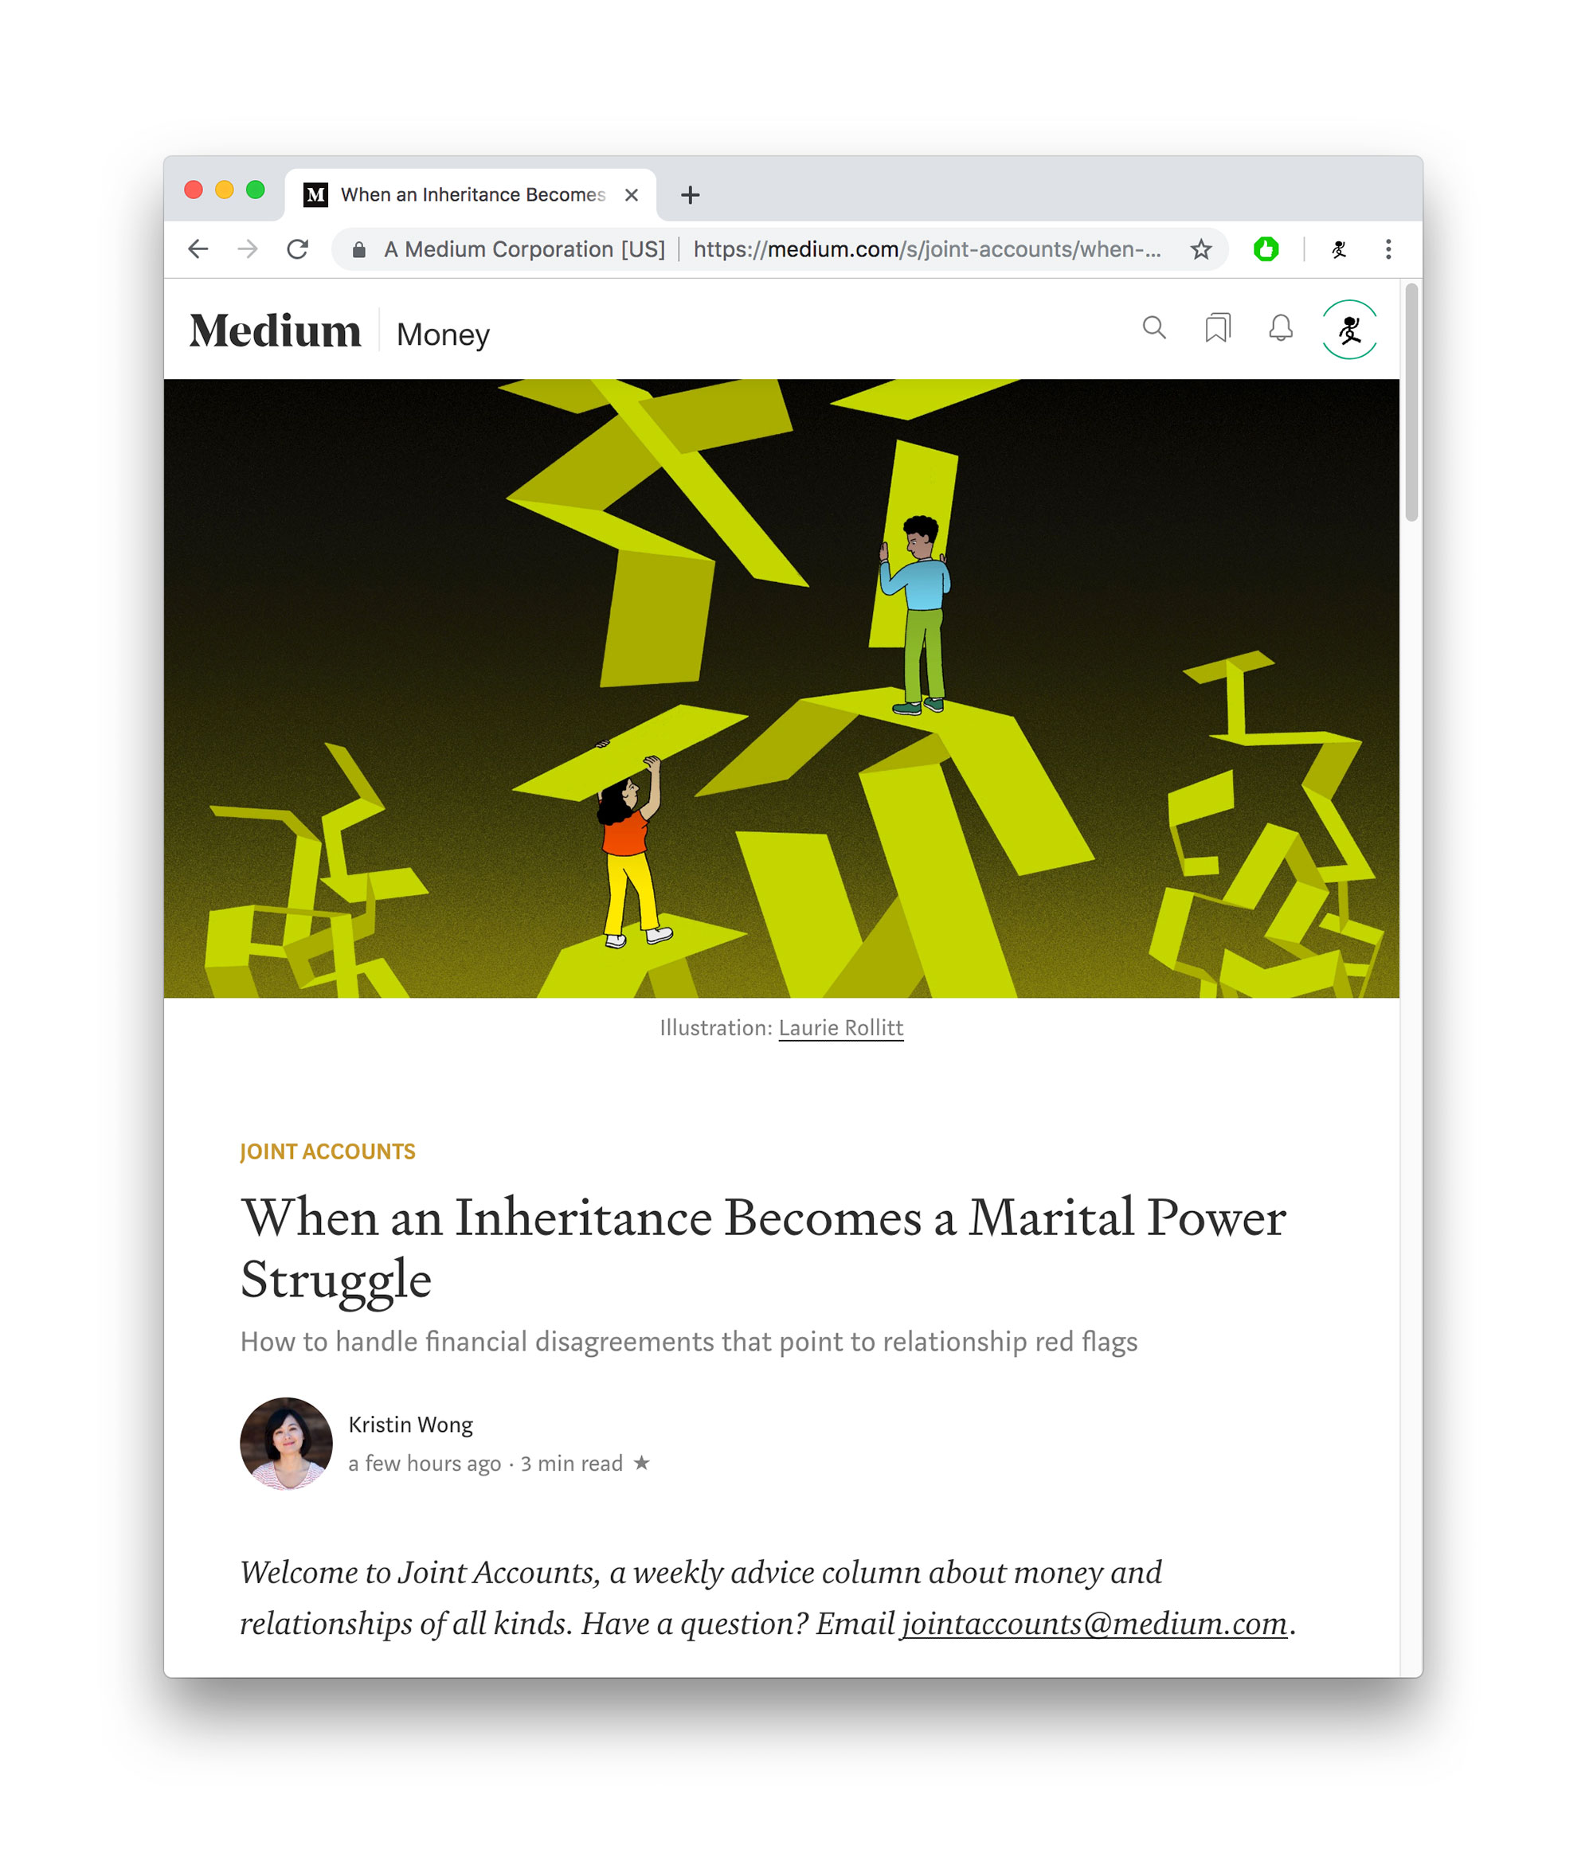This screenshot has height=1857, width=1593.
Task: Open user profile avatar in Medium header
Action: pyautogui.click(x=1349, y=329)
